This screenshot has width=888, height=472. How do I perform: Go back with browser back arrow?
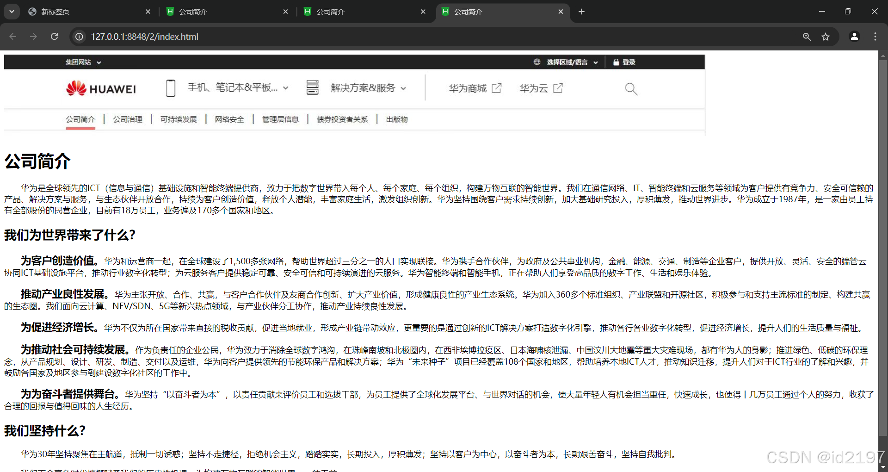tap(13, 37)
